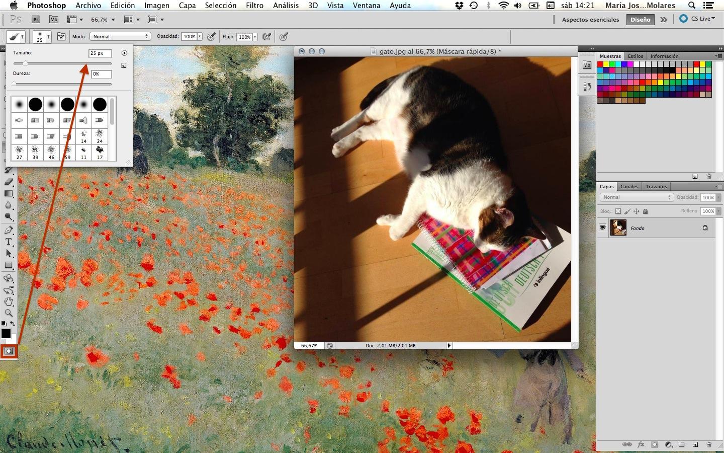This screenshot has height=453, width=724.
Task: Toggle Quick Mask mode button
Action: [9, 351]
